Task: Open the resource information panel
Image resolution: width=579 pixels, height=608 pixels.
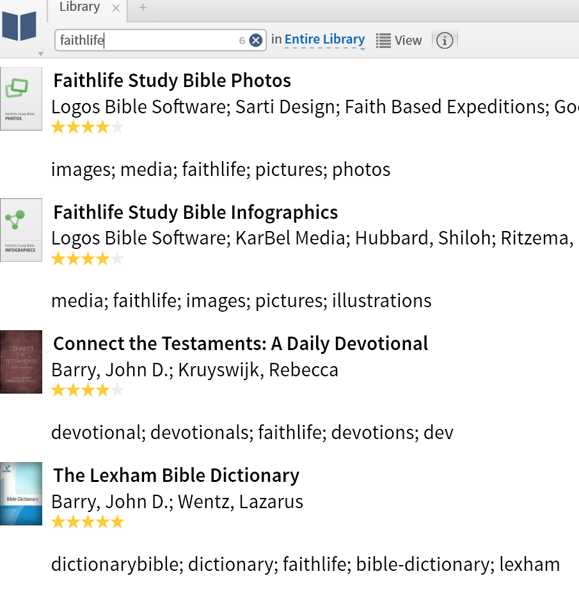Action: (445, 40)
